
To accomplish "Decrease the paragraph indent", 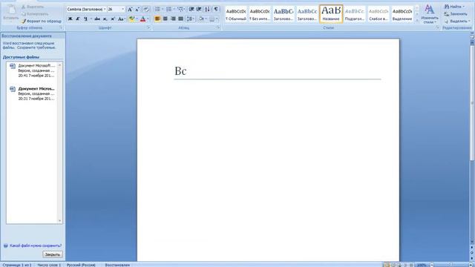I will (x=191, y=10).
